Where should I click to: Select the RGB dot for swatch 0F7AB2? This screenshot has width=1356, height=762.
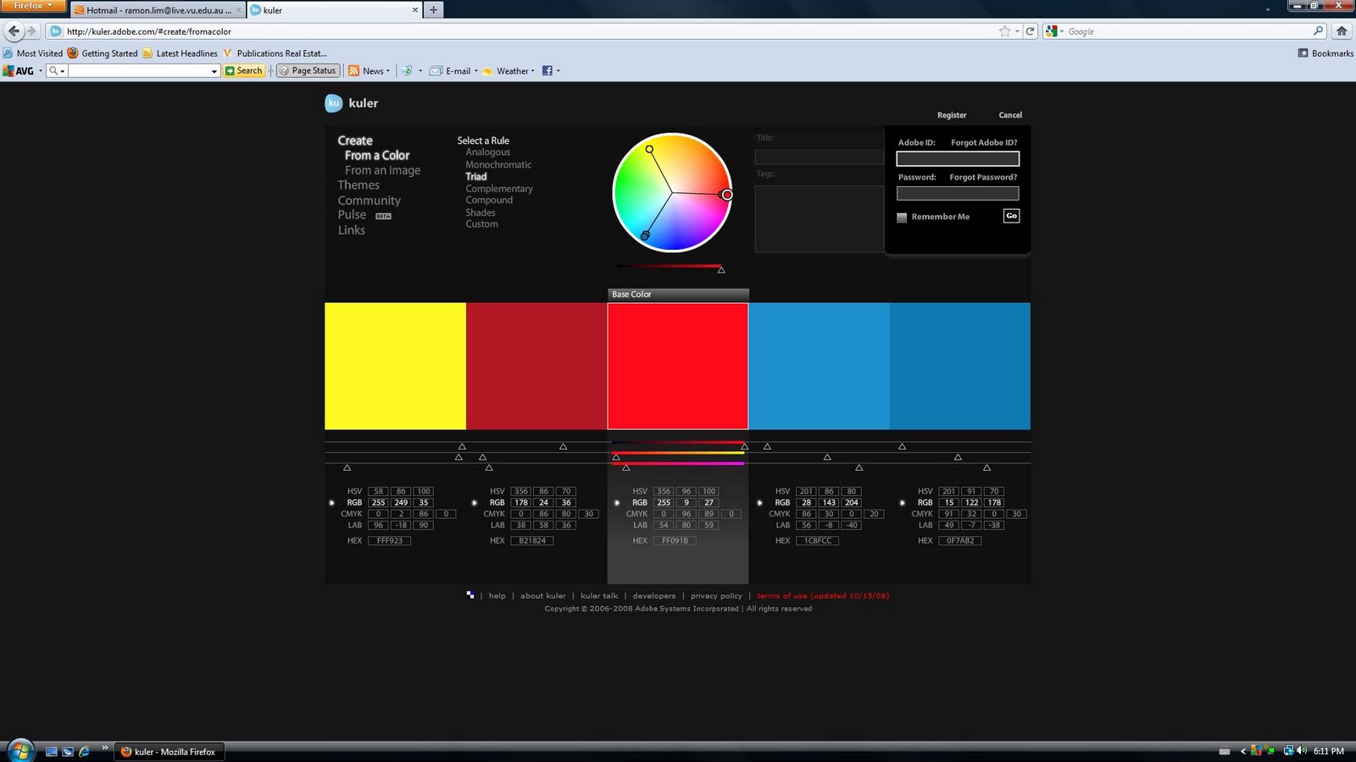(x=903, y=503)
